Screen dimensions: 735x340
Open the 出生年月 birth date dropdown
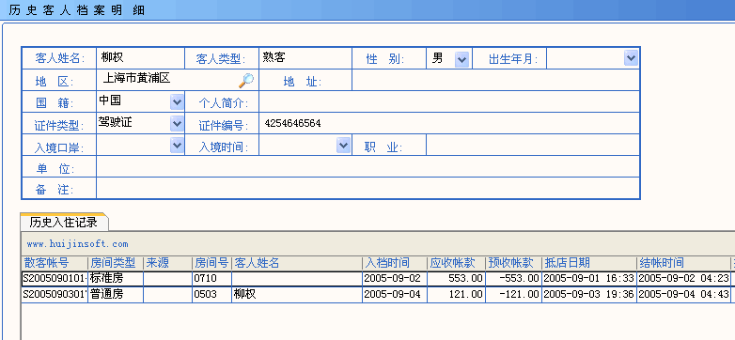pyautogui.click(x=631, y=58)
